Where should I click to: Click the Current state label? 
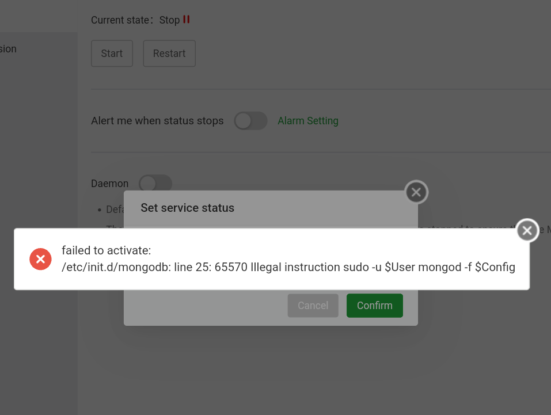120,20
